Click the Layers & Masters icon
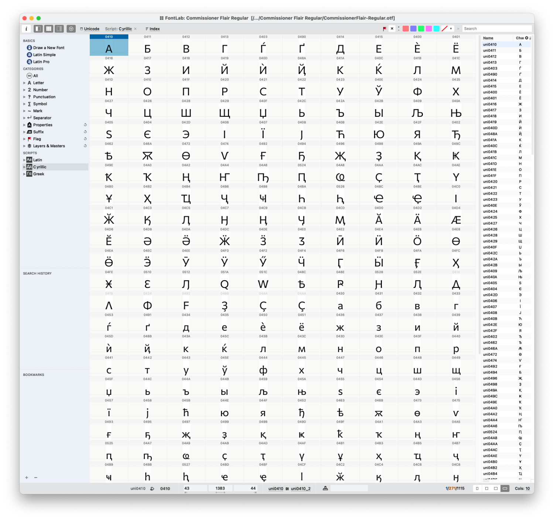554x520 pixels. click(30, 146)
